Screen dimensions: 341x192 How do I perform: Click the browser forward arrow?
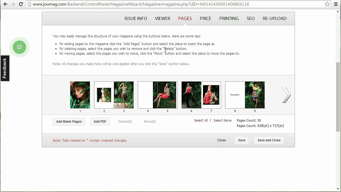point(13,4)
